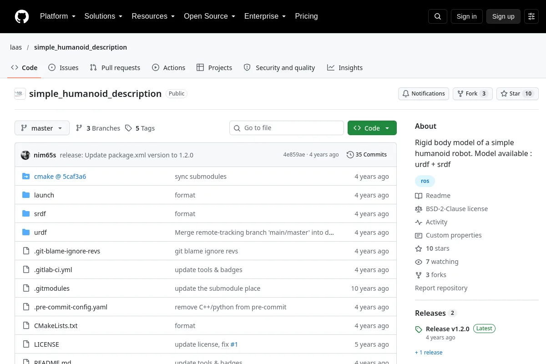Switch to the Issues tab
The width and height of the screenshot is (546, 364).
pos(63,68)
